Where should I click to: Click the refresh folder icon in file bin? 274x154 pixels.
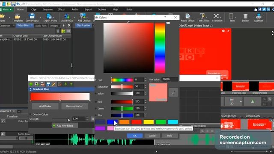[63, 31]
